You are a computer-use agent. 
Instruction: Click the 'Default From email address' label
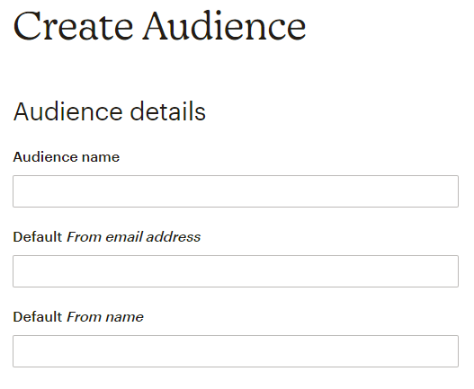click(107, 237)
